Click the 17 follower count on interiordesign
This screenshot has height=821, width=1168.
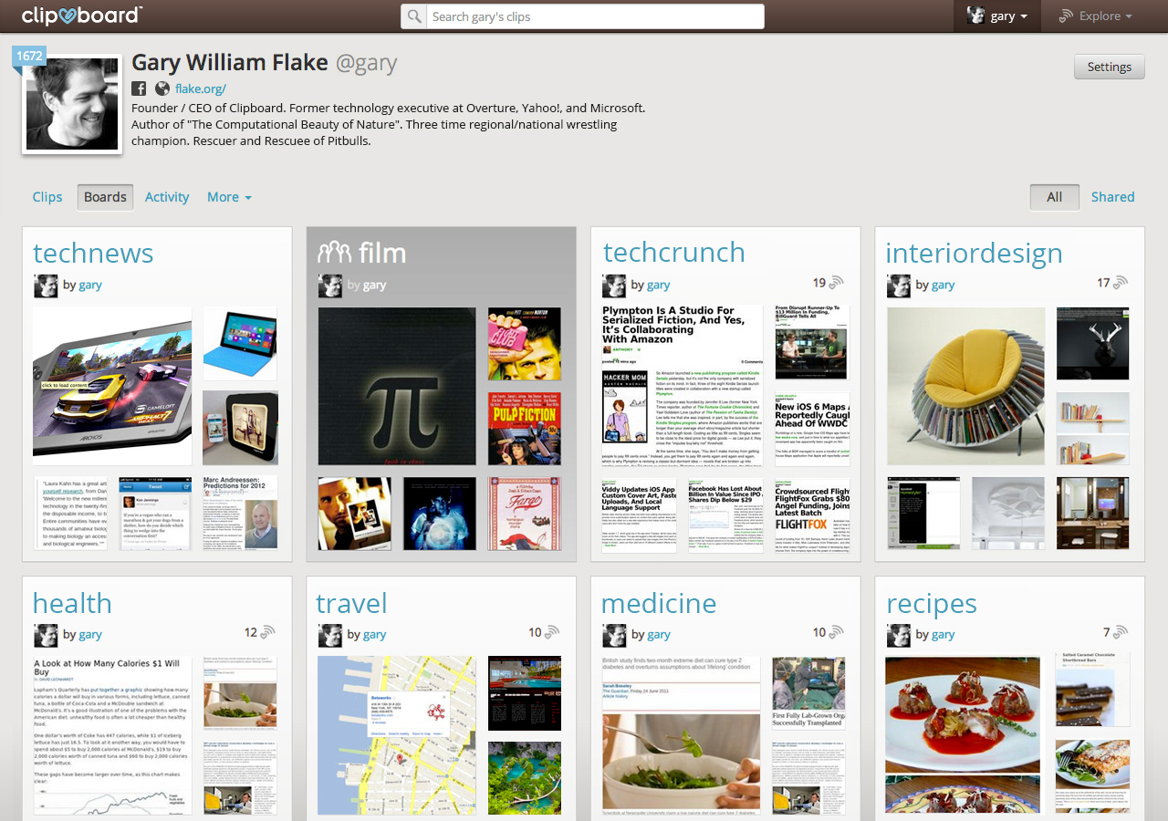click(x=1103, y=283)
